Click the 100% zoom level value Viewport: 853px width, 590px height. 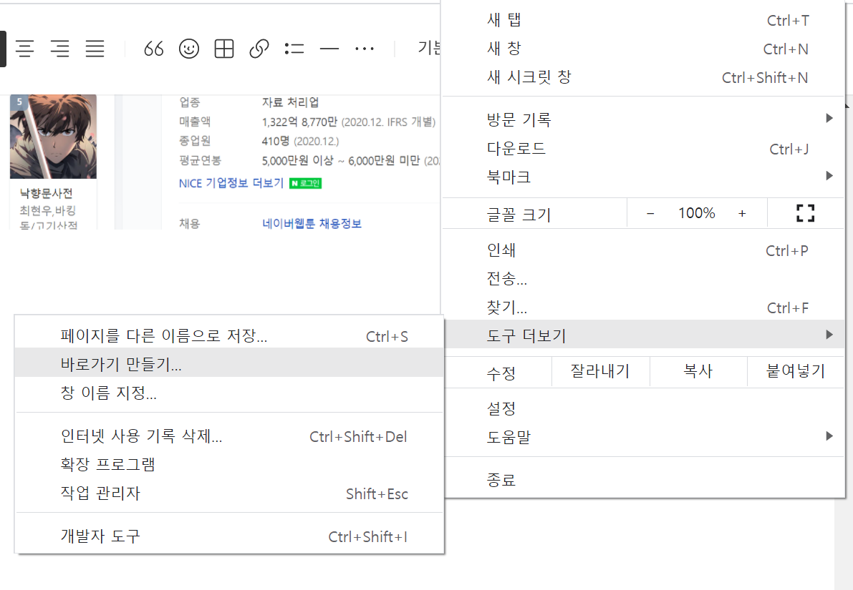[696, 213]
